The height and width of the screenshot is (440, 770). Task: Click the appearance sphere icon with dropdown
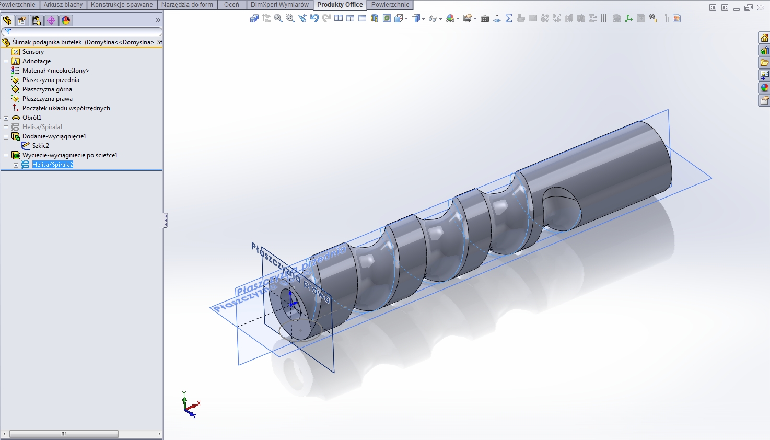(x=451, y=18)
